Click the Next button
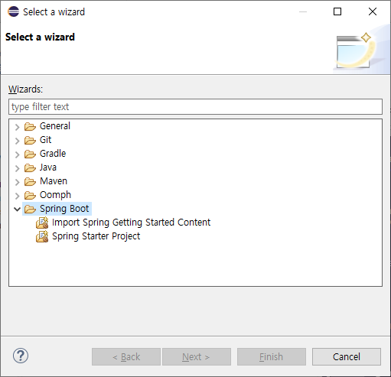This screenshot has width=391, height=377. (x=197, y=356)
